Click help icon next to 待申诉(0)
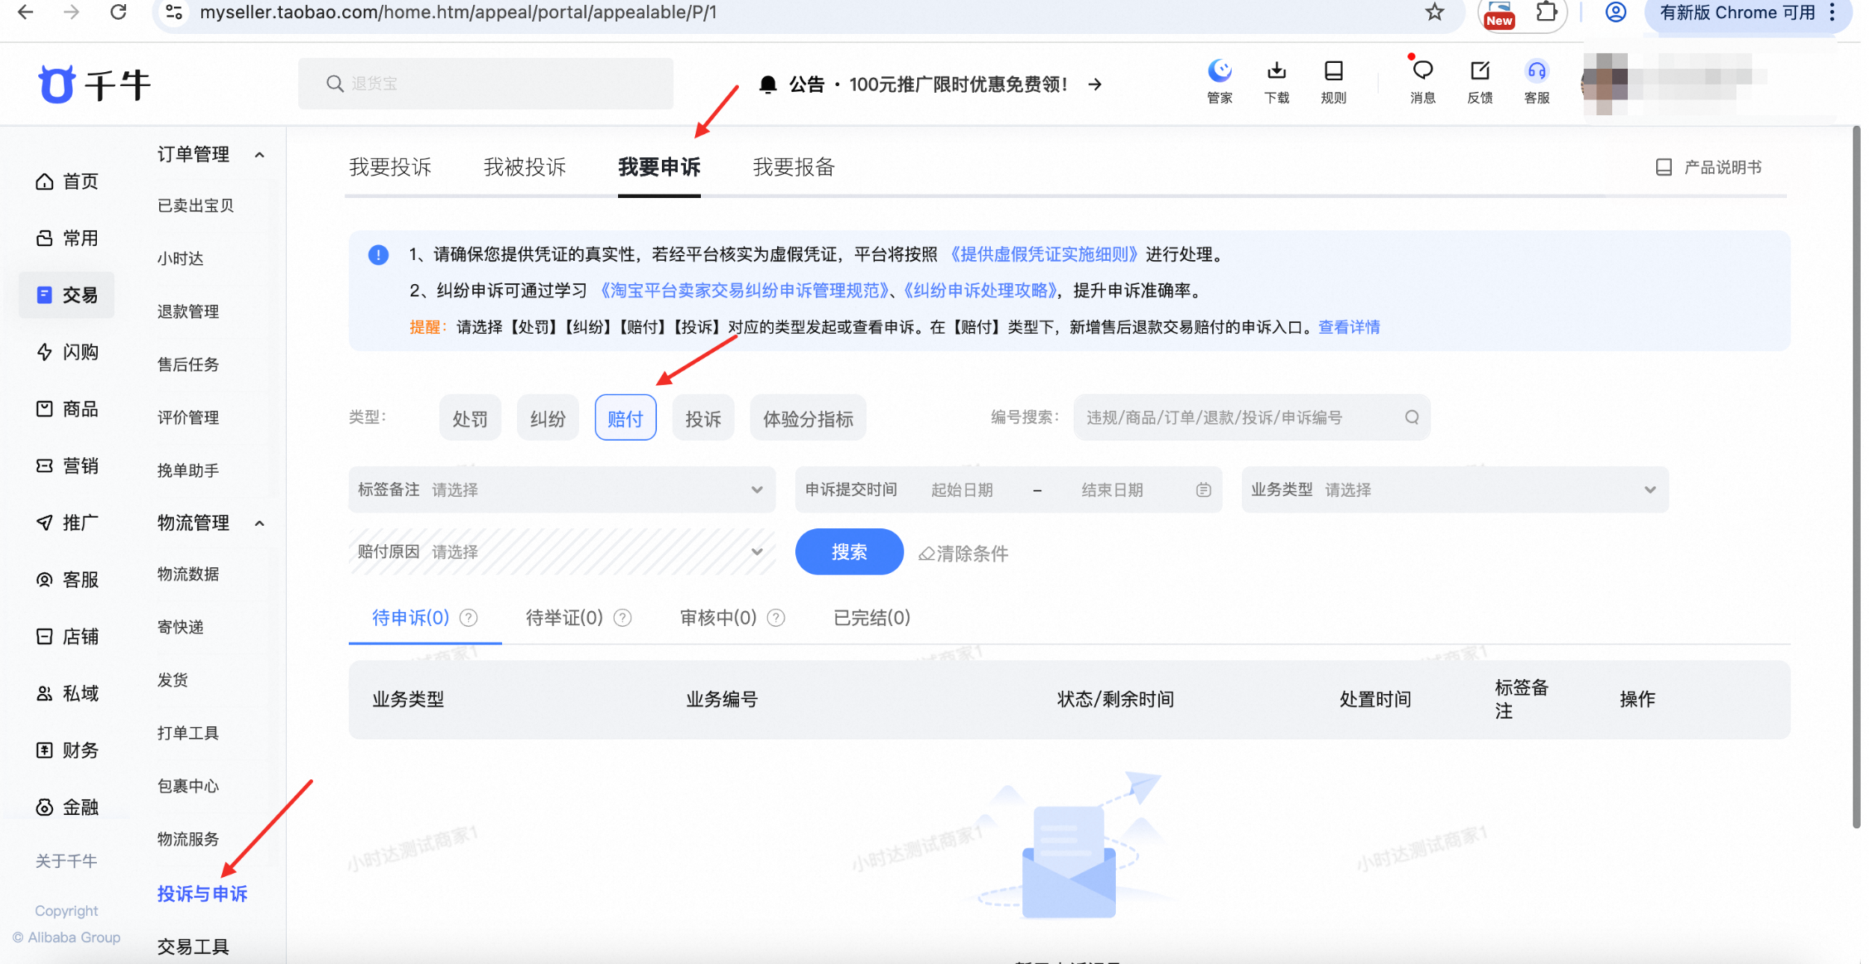 [x=469, y=618]
